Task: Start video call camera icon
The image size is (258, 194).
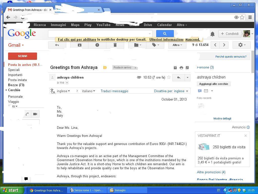Action: click(35, 114)
